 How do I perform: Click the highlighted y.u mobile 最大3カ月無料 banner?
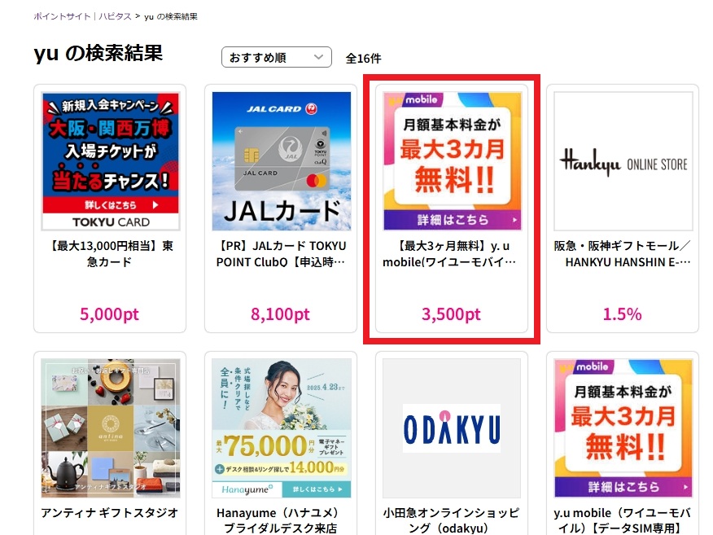click(x=453, y=161)
